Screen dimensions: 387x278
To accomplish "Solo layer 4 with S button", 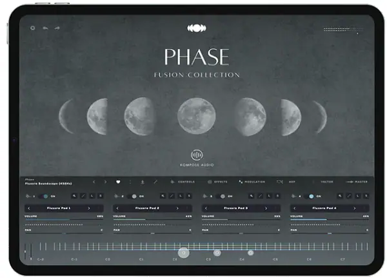I will pyautogui.click(x=366, y=196).
